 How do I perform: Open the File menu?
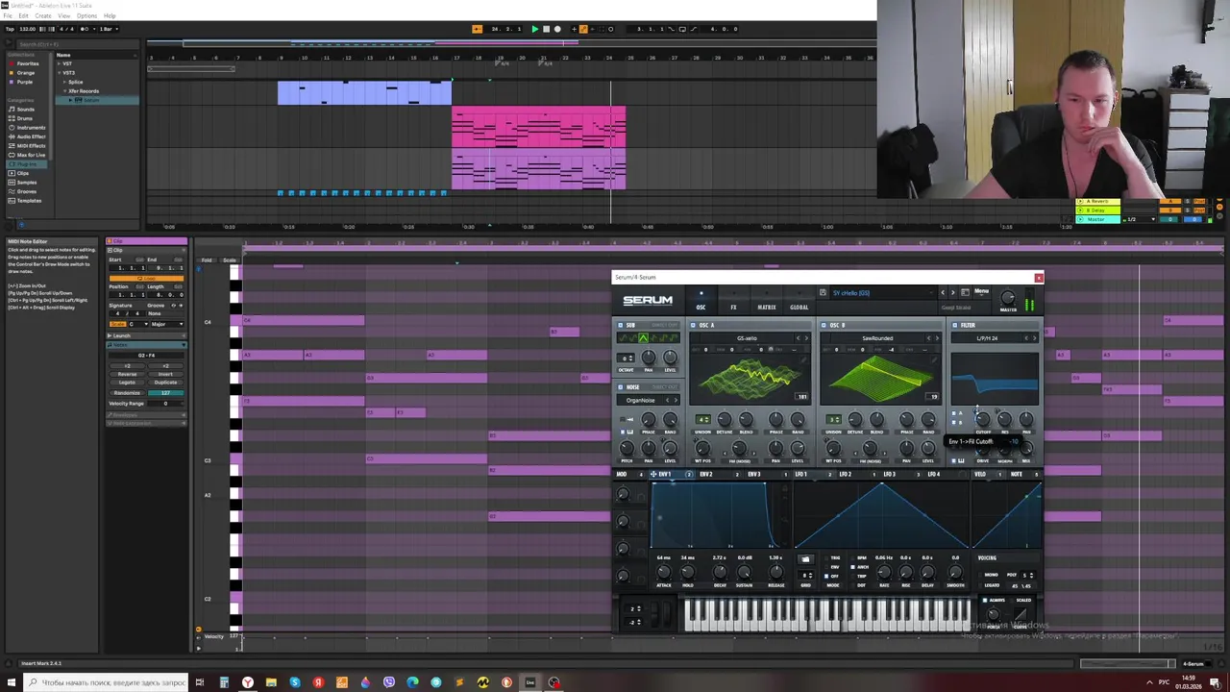(8, 16)
